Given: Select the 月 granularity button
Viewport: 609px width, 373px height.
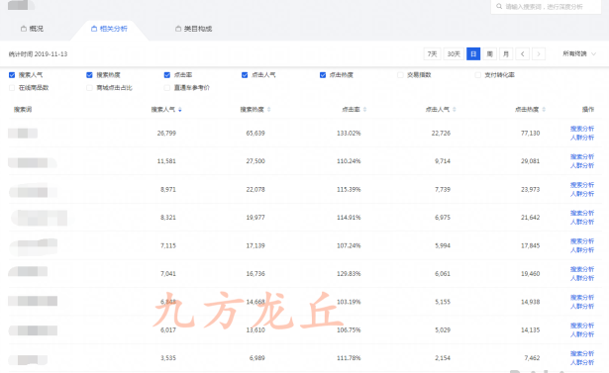Looking at the screenshot, I should pyautogui.click(x=506, y=54).
